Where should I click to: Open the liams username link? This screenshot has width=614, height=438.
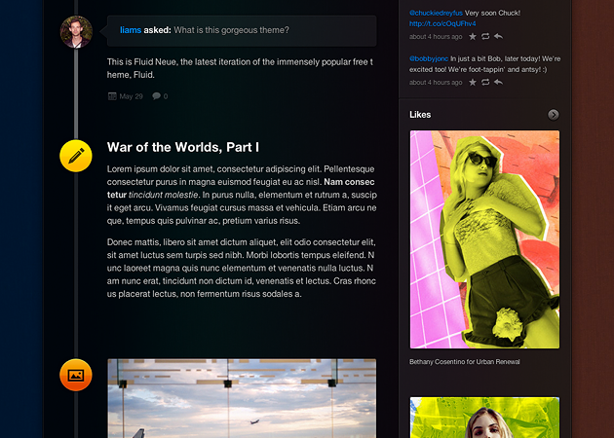pos(130,30)
